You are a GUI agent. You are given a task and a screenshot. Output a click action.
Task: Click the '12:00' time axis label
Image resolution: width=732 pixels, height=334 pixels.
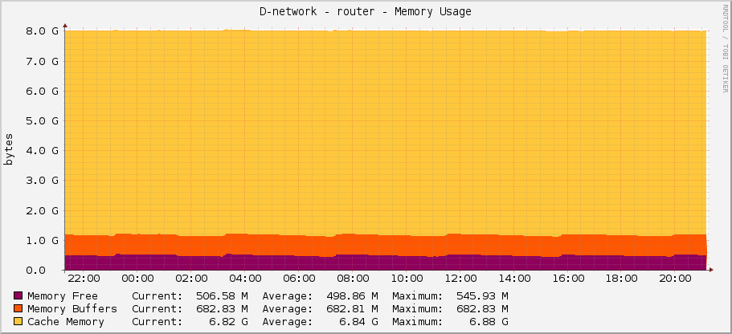coord(460,279)
